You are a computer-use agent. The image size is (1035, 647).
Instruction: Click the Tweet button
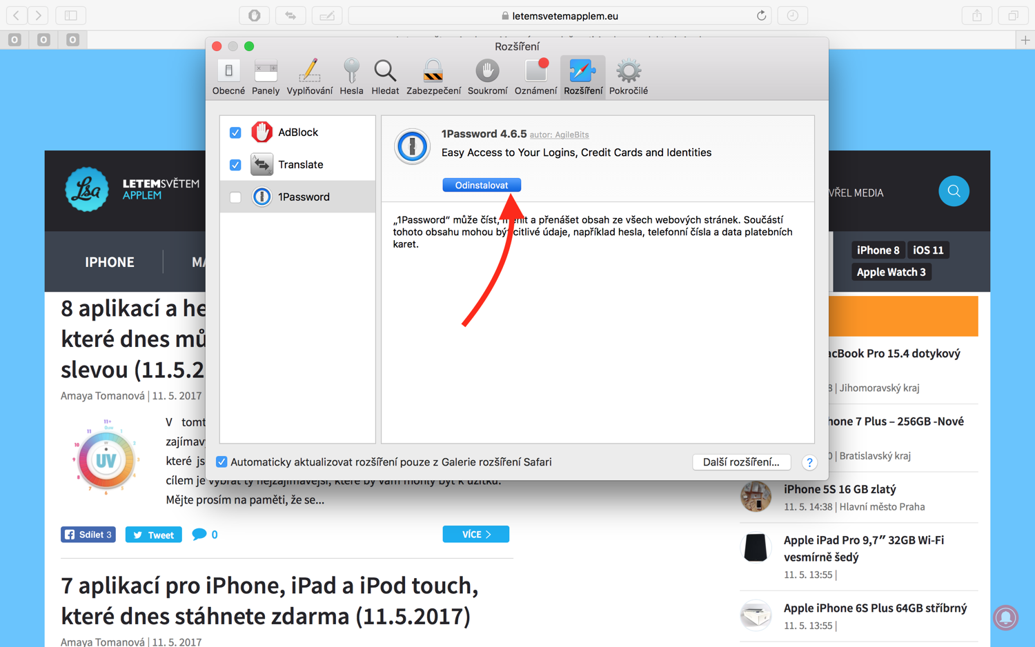(153, 535)
